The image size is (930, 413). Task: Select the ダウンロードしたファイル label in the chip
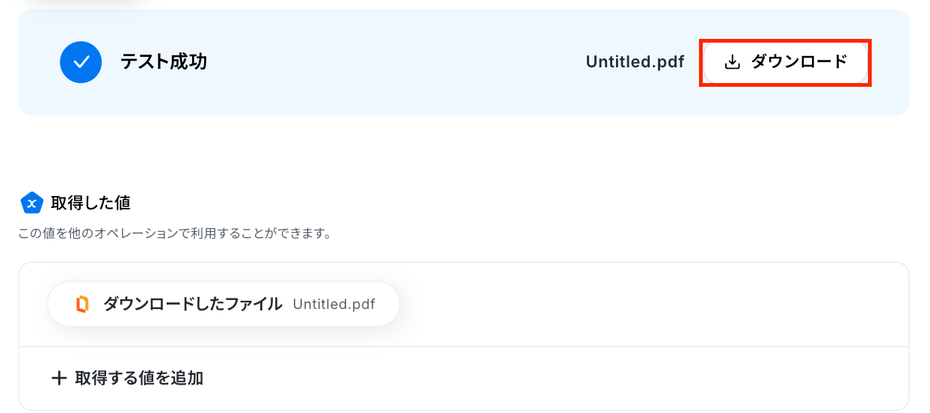tap(193, 304)
